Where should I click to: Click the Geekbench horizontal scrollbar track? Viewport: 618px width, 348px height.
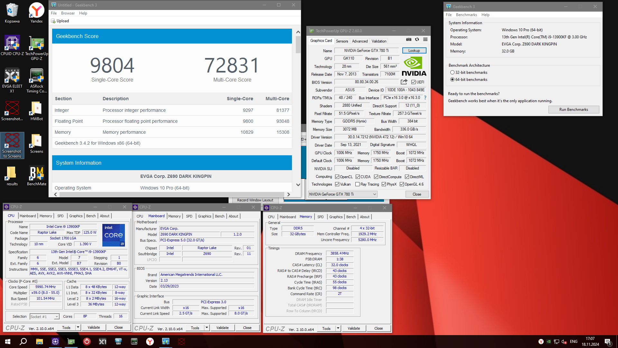172,194
